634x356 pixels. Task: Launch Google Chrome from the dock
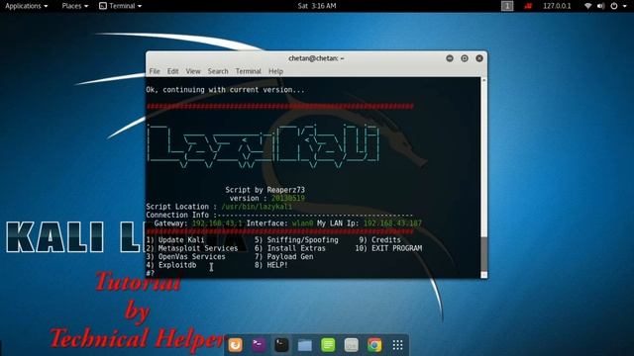pos(374,345)
